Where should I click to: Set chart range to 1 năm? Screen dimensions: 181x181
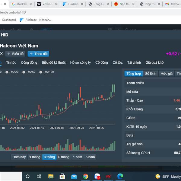(78, 157)
